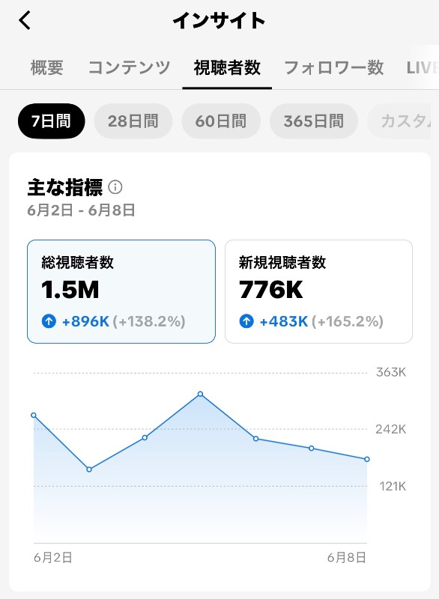Image resolution: width=439 pixels, height=599 pixels.
Task: Click the chart's lowest data point
Action: tap(89, 469)
